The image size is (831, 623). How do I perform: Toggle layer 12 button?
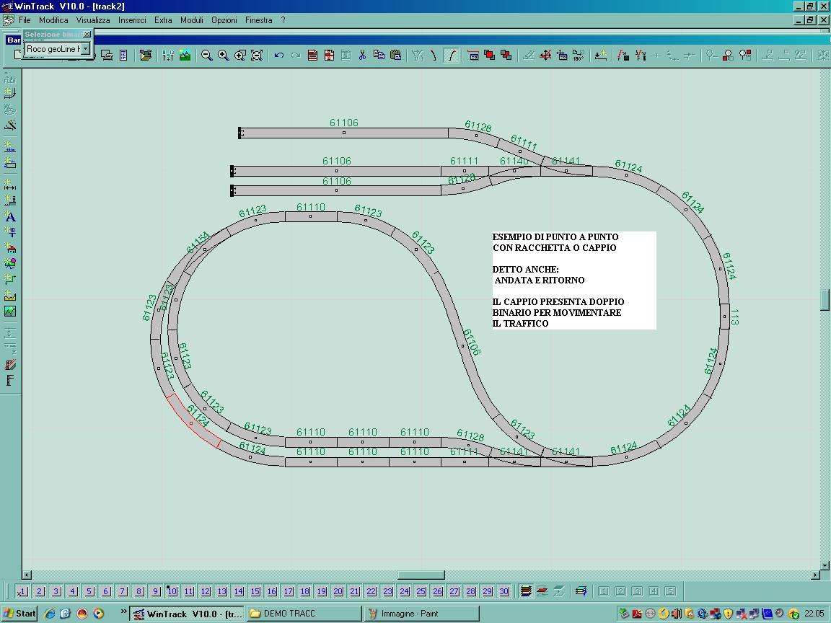click(x=206, y=591)
